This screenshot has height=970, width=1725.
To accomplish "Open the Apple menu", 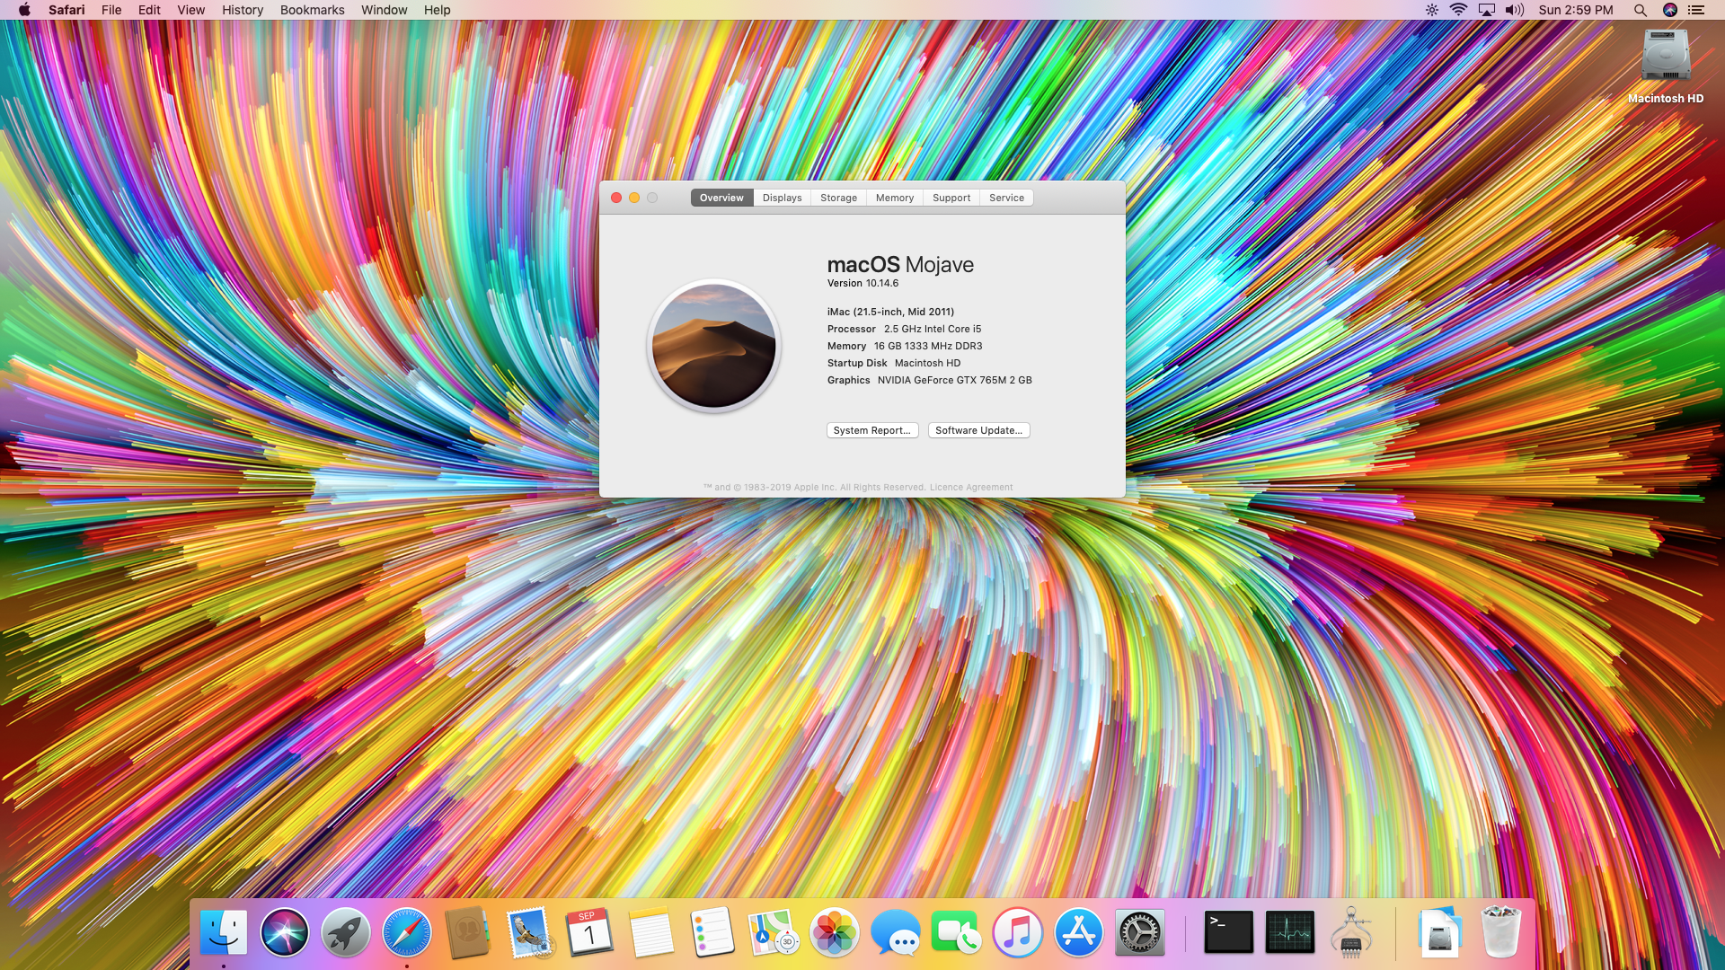I will click(x=24, y=10).
